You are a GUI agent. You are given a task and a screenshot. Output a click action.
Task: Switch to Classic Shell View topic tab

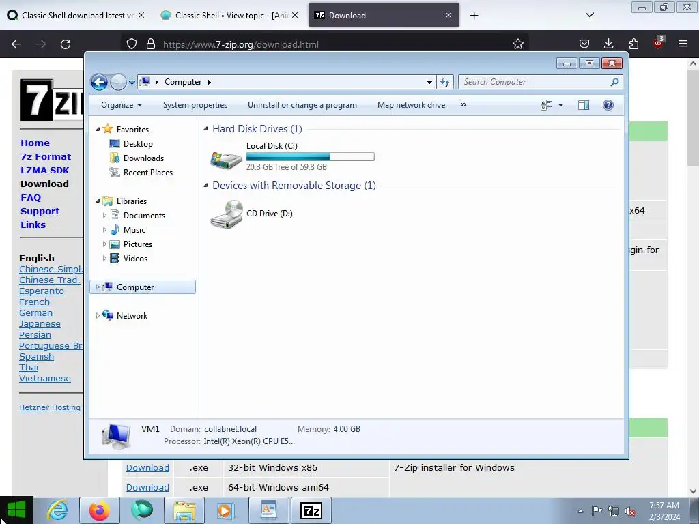228,15
